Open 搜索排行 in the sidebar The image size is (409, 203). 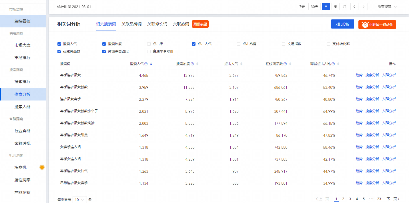pos(23,82)
